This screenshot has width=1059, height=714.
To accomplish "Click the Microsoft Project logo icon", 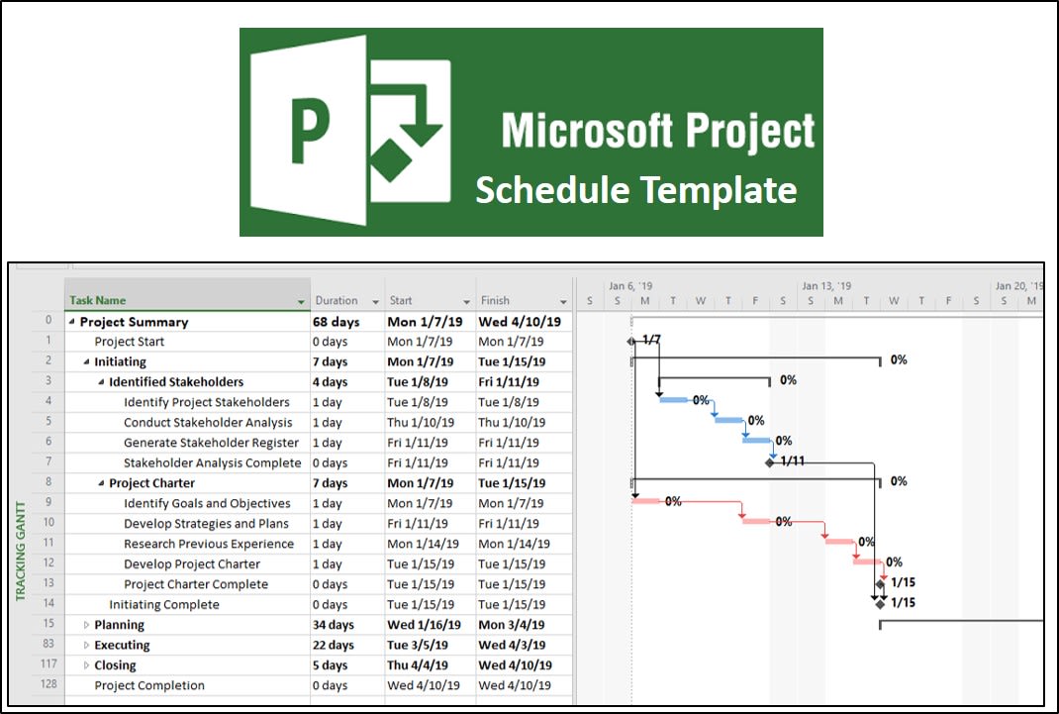I will (349, 131).
